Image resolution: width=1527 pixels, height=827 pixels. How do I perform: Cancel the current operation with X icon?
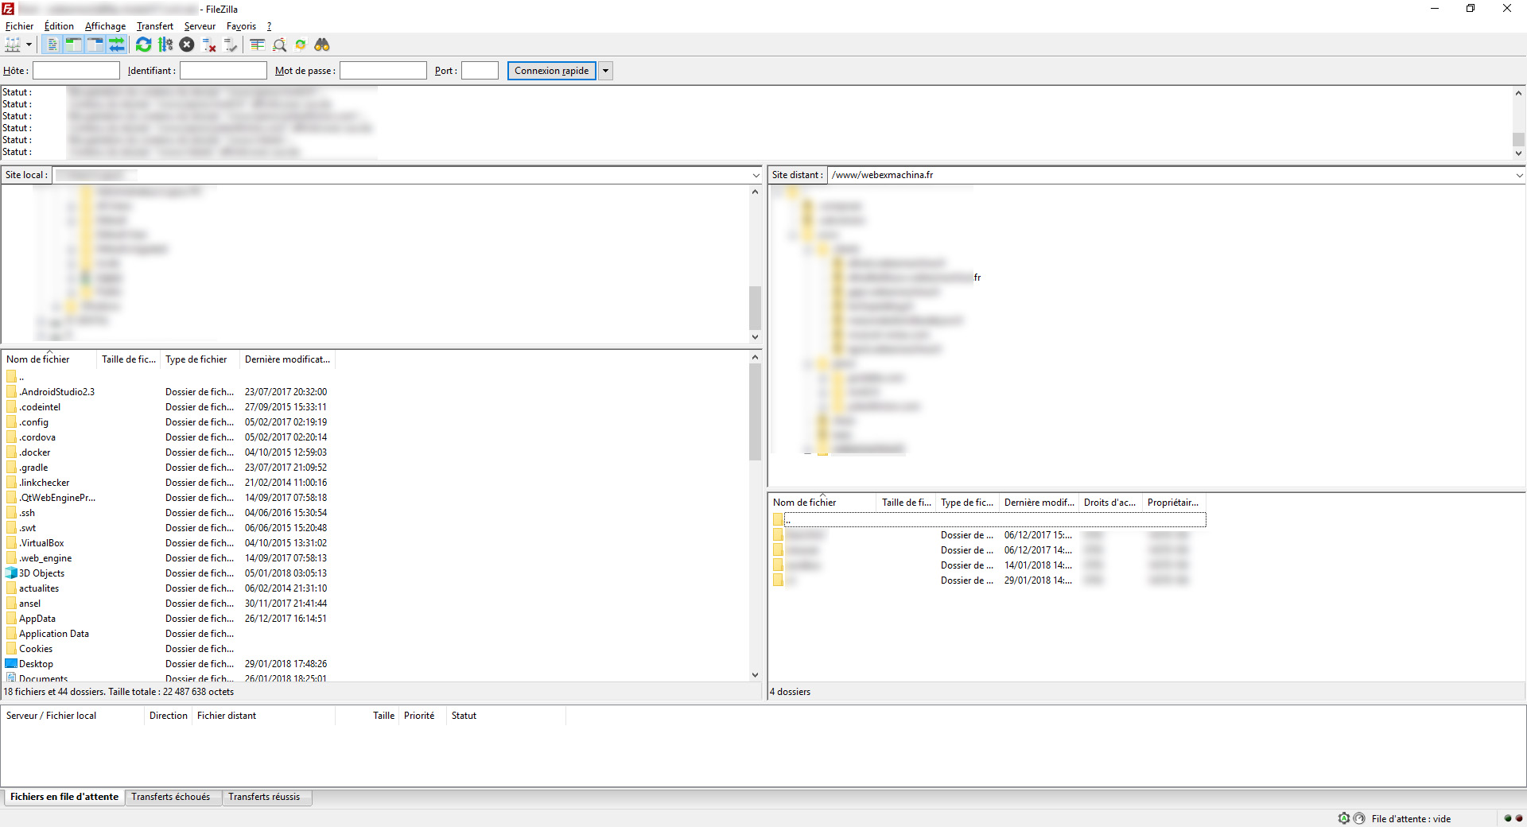pyautogui.click(x=187, y=45)
